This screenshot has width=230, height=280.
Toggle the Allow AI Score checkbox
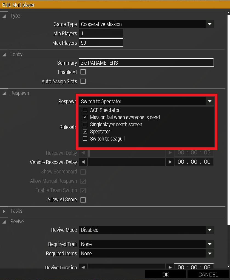pyautogui.click(x=83, y=200)
